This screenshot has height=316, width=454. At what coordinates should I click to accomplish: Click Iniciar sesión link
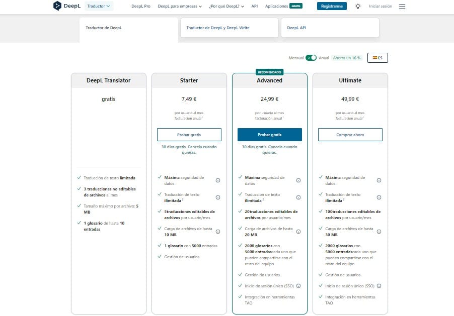[x=381, y=6]
